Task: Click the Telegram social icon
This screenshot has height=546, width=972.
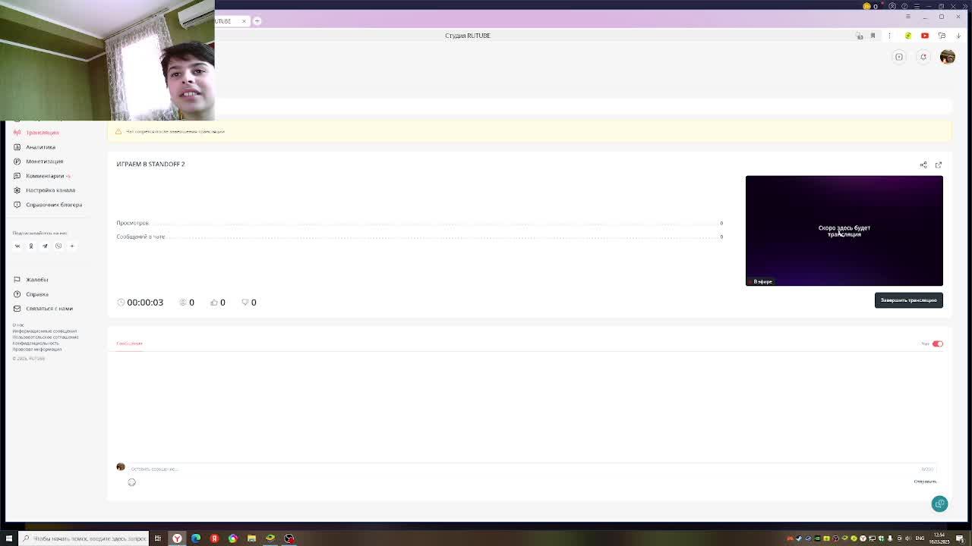Action: click(x=45, y=246)
